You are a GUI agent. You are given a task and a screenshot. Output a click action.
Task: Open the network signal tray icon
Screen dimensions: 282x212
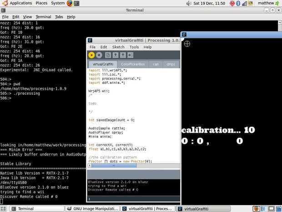244,3
